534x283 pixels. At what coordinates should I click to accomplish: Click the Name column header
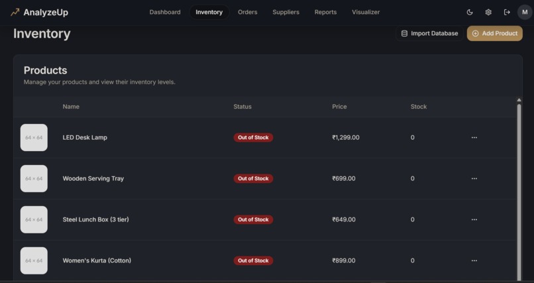point(71,107)
